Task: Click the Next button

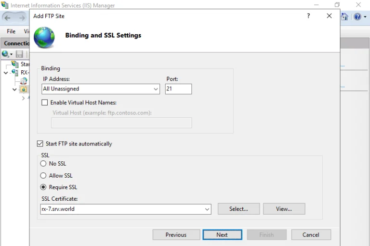Action: 222,234
